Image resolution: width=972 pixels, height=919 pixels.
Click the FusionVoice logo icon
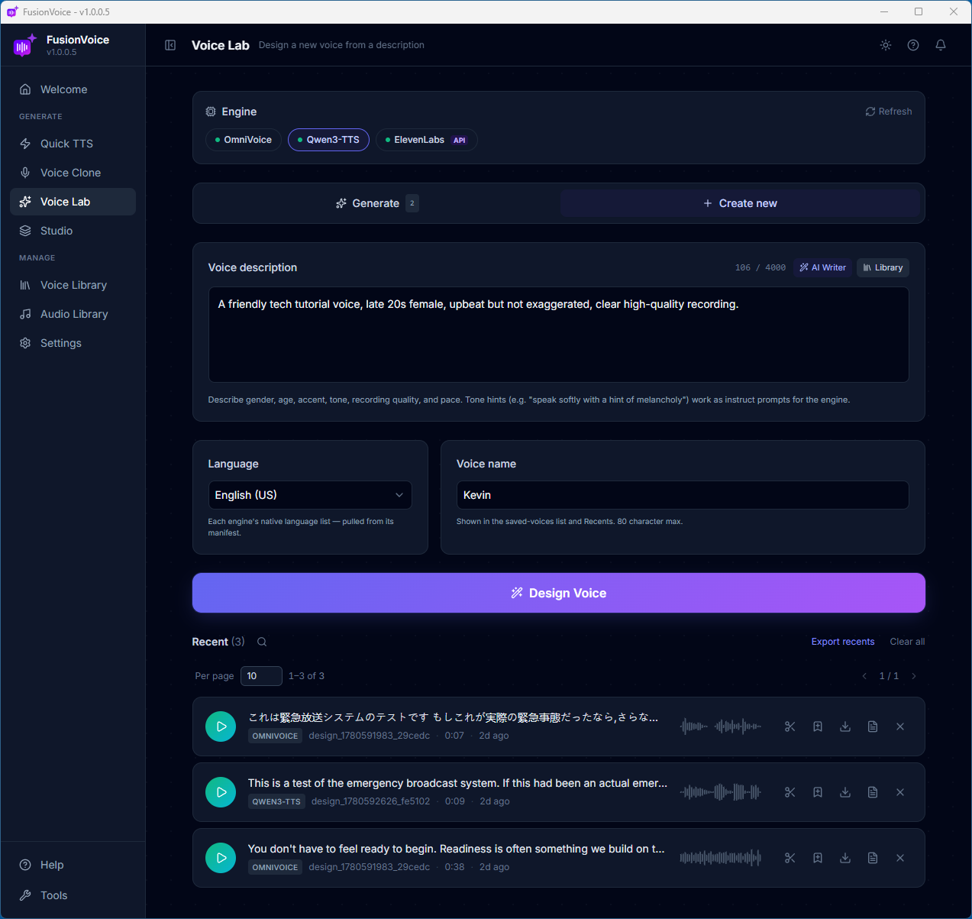pyautogui.click(x=24, y=45)
